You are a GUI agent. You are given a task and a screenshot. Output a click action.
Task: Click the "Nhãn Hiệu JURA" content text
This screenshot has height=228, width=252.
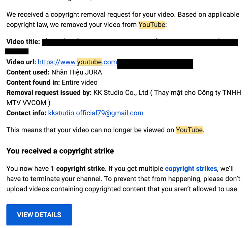pyautogui.click(x=77, y=72)
